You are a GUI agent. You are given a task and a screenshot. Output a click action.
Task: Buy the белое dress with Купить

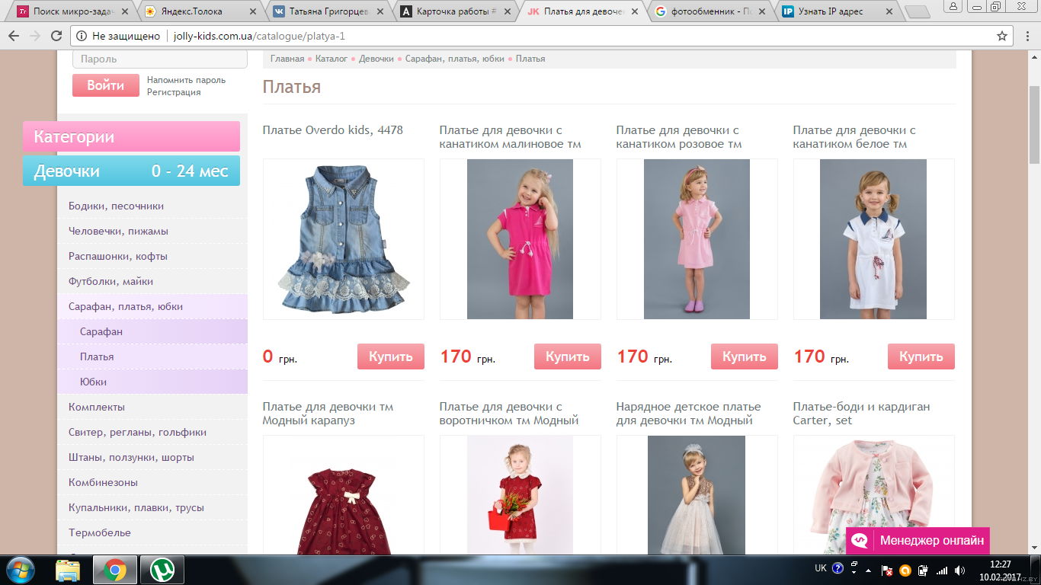(921, 356)
